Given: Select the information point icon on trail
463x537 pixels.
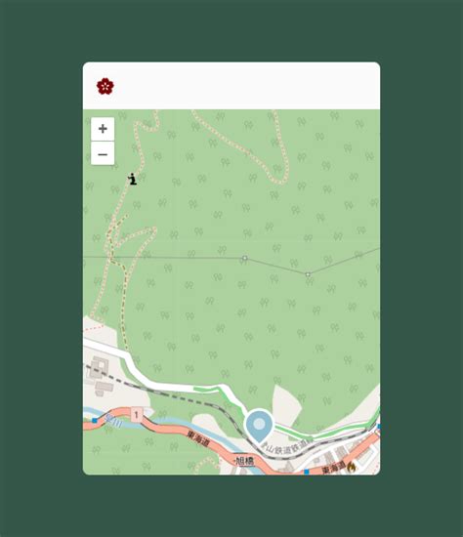Looking at the screenshot, I should pos(133,179).
